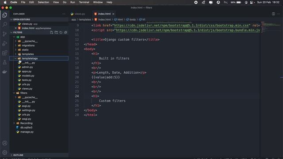283x159 pixels.
Task: Open the Search view in activity bar
Action: (5, 24)
